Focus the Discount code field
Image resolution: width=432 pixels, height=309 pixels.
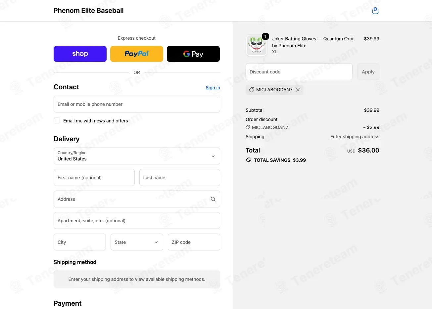299,72
